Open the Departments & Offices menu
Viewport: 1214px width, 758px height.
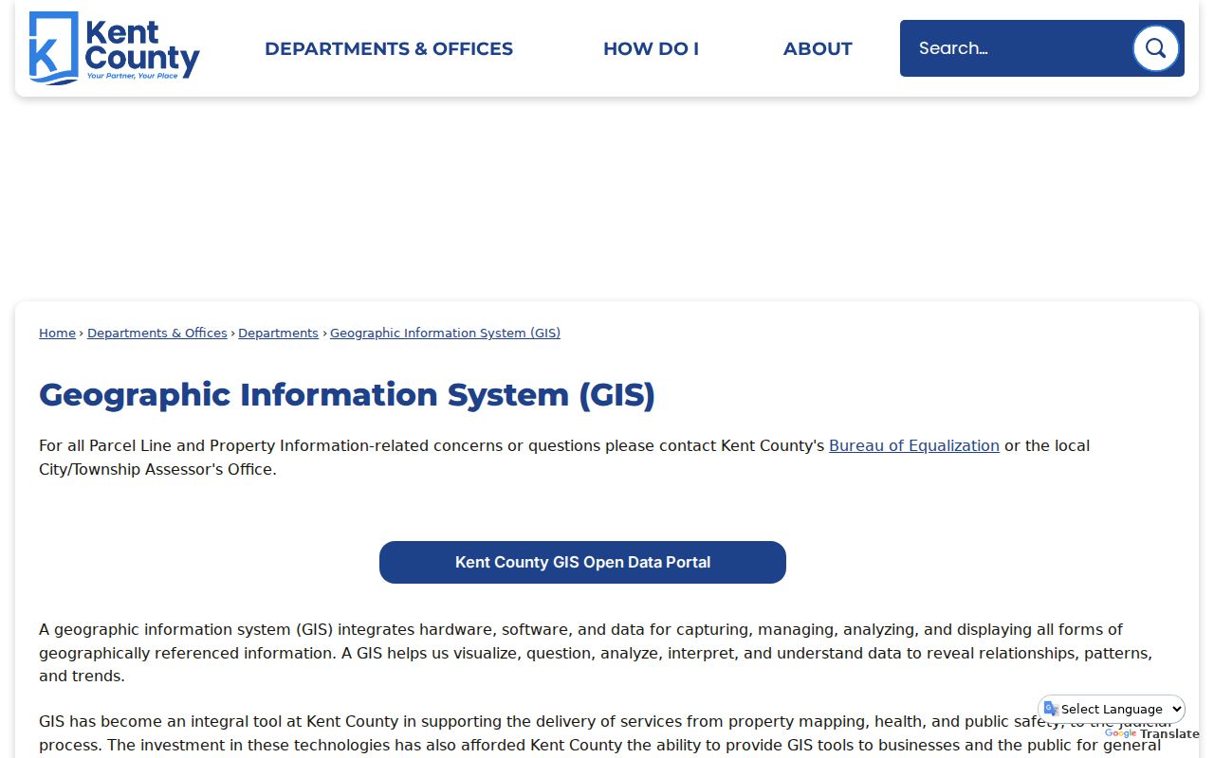coord(389,48)
